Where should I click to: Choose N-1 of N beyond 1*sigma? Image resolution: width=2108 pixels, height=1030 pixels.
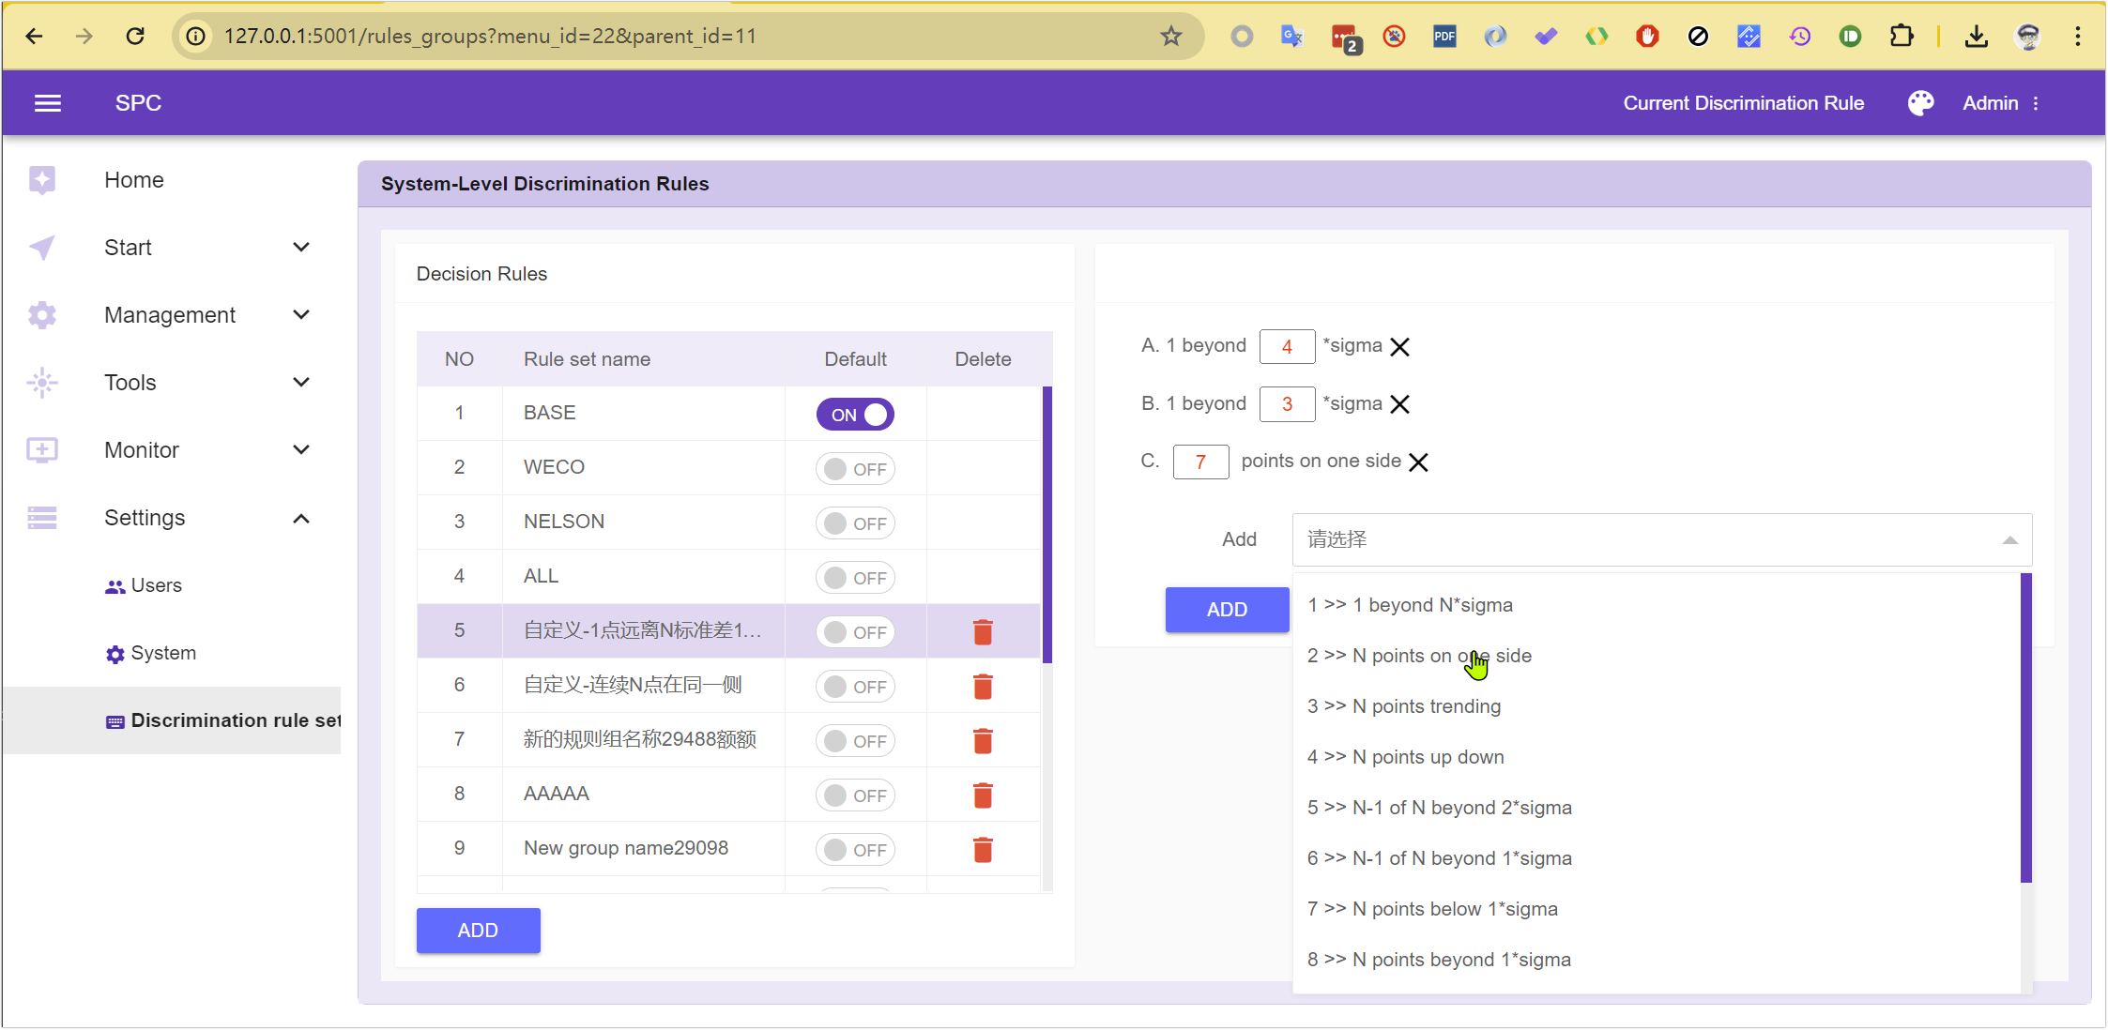pos(1657,858)
